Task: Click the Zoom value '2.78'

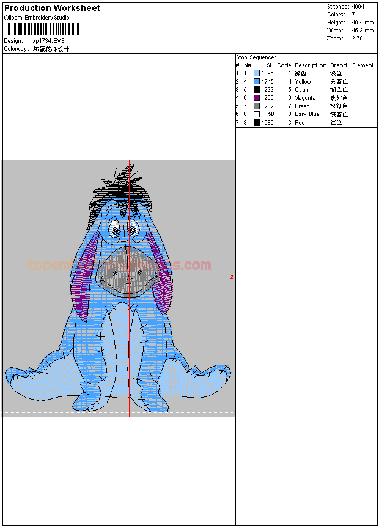Action: (358, 38)
